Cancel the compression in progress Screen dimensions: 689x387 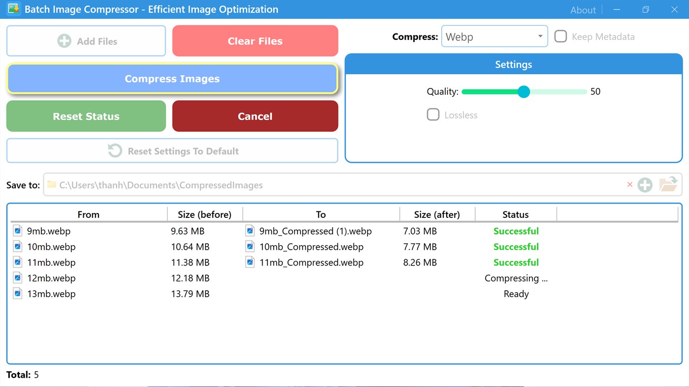click(255, 116)
